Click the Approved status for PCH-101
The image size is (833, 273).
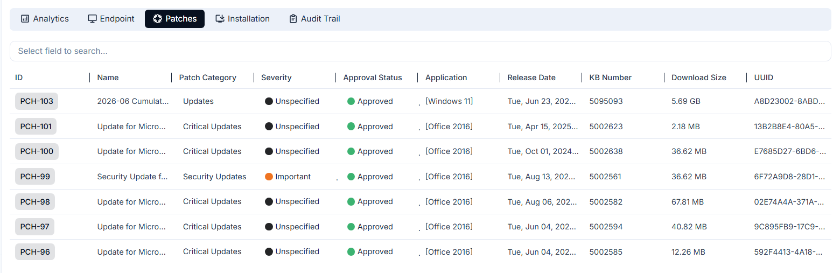[x=370, y=127]
